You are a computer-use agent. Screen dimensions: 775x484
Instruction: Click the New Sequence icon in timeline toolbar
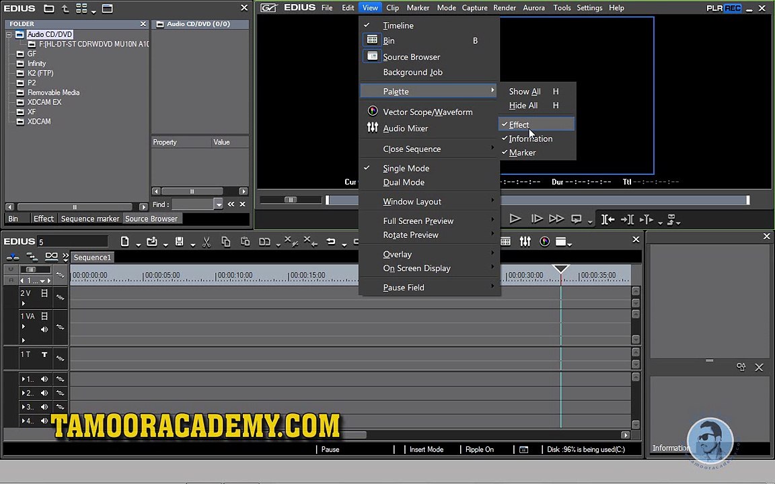click(x=124, y=241)
